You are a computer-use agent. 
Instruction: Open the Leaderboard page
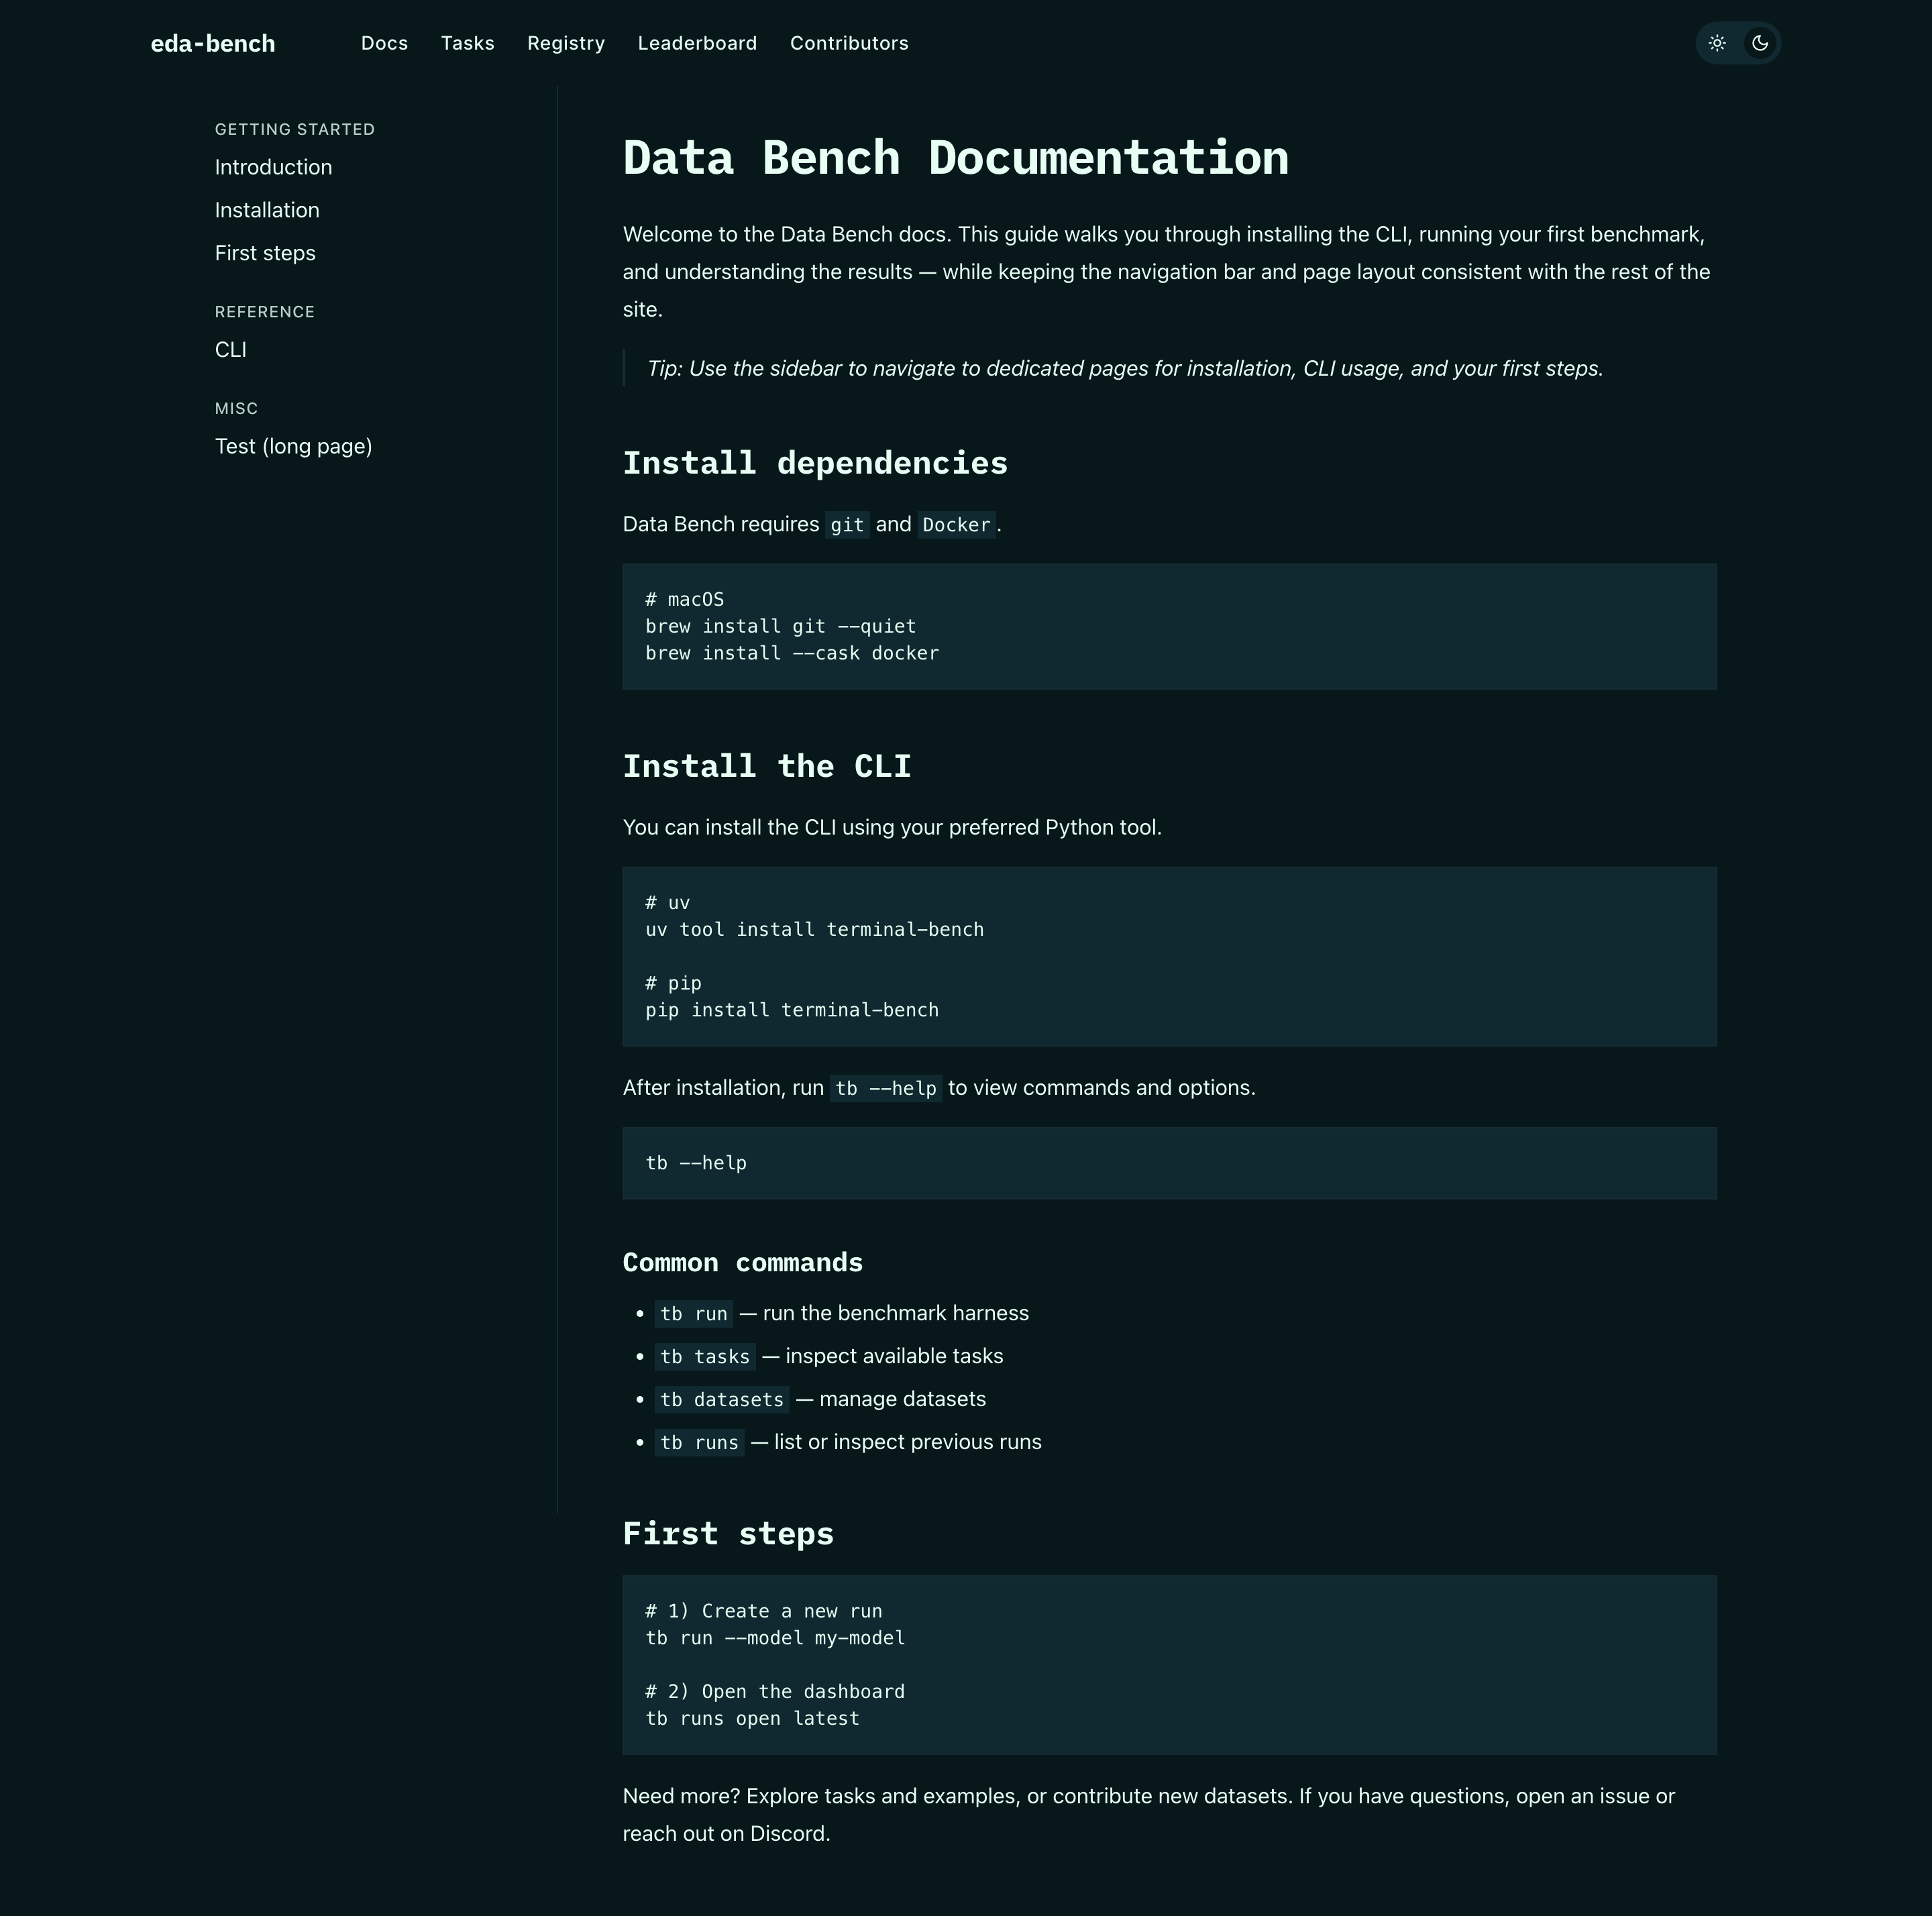697,43
